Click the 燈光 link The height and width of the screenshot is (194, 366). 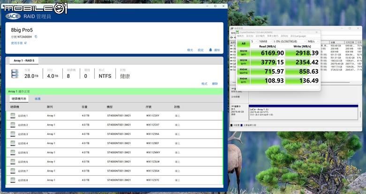(190, 50)
